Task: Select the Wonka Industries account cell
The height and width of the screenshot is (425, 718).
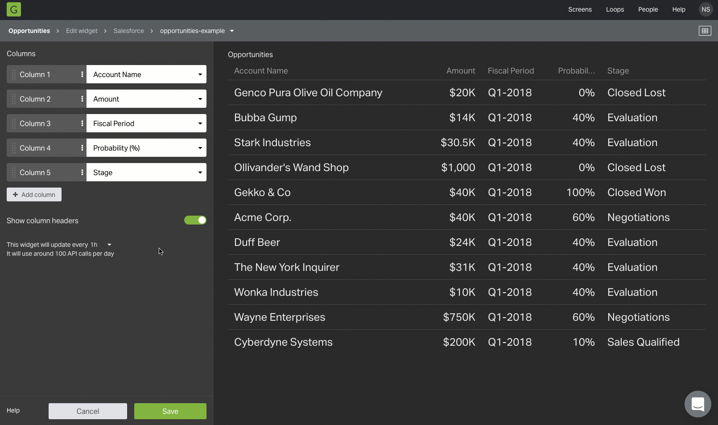Action: coord(276,292)
